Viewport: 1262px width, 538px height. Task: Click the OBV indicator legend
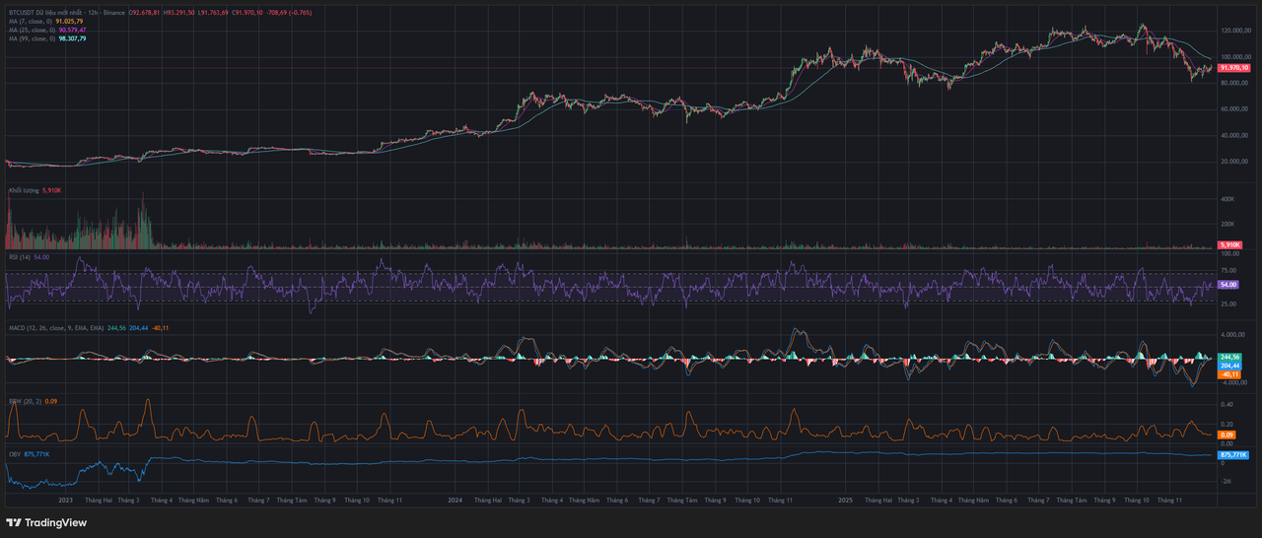click(x=14, y=454)
